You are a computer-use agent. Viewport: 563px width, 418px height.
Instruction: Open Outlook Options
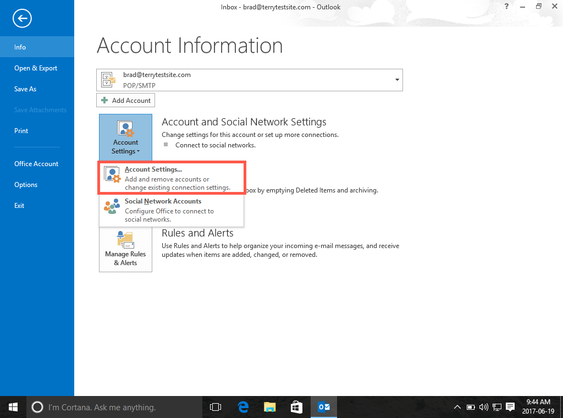(37, 185)
